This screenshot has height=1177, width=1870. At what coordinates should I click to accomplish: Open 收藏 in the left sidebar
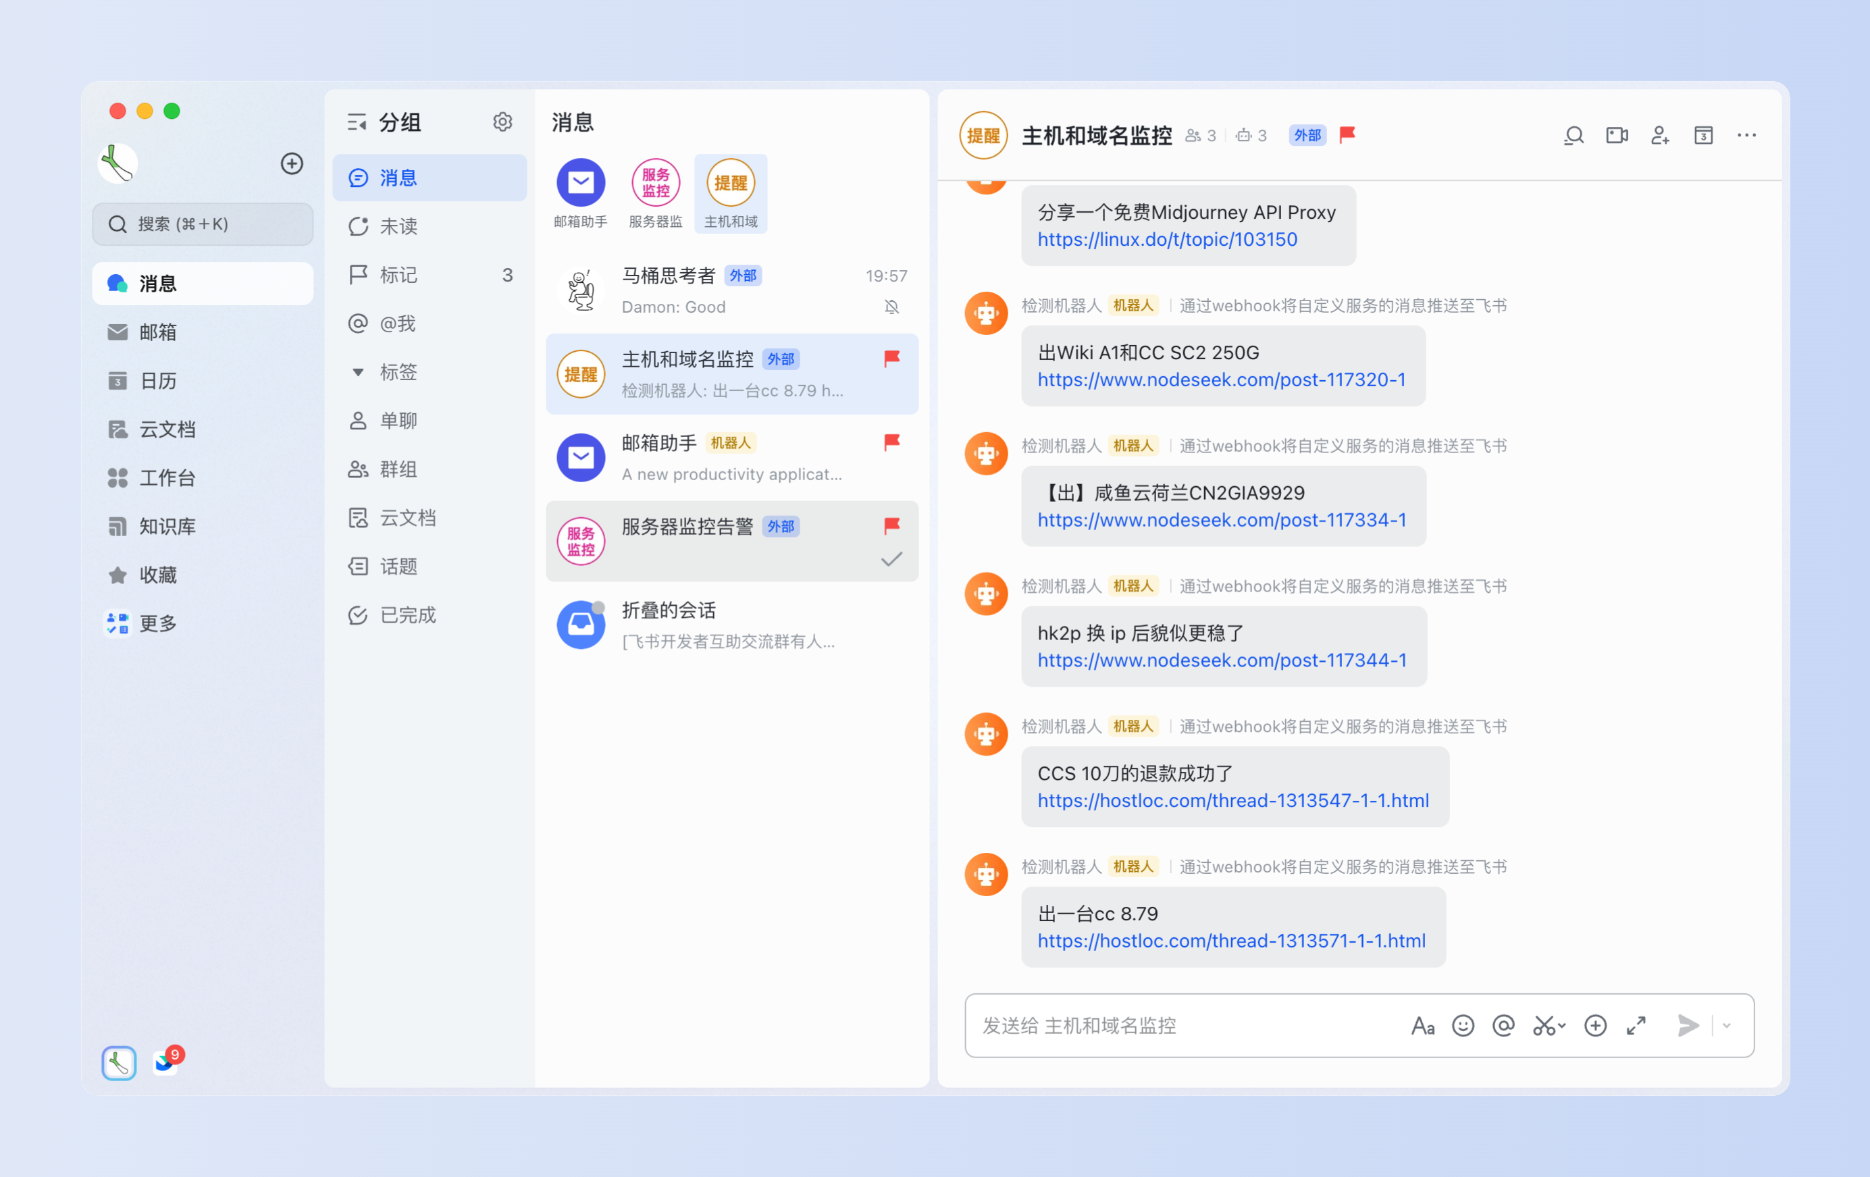203,575
